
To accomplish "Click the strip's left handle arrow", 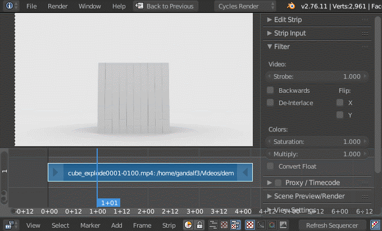I will coord(56,173).
